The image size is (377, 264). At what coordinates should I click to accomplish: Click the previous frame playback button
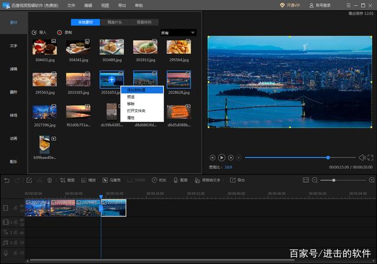[213, 158]
